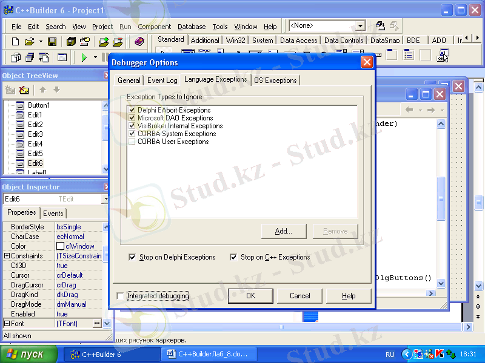Toggle Delphi EAbort Exceptions checkbox
Viewport: 485px width, 363px height.
point(132,110)
